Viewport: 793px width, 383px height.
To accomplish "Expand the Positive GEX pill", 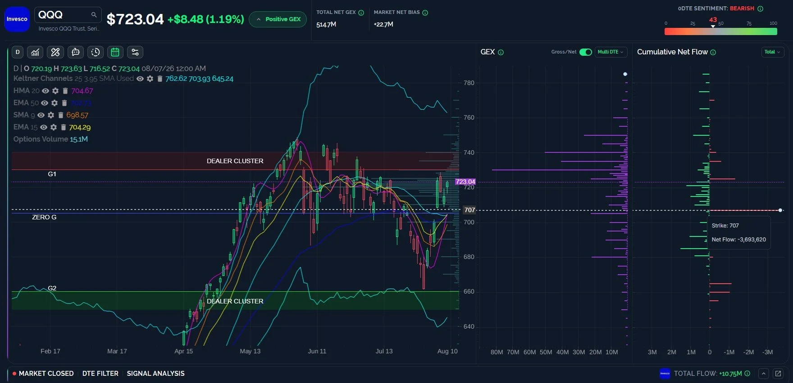I will (x=278, y=19).
